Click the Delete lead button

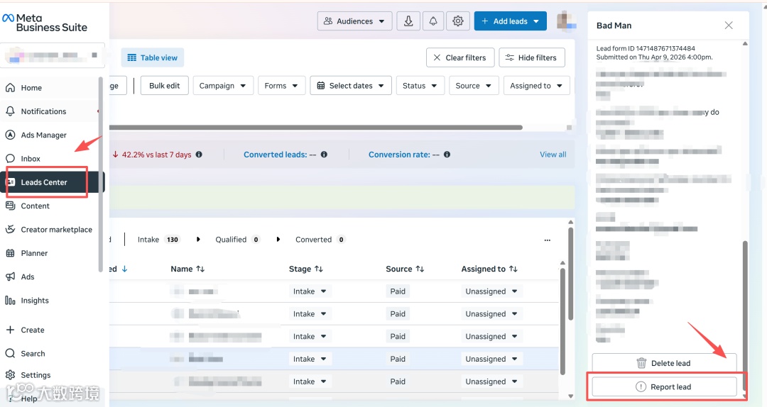click(x=664, y=363)
